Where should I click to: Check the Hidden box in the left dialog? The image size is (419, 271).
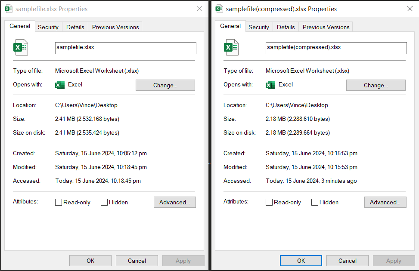click(104, 202)
